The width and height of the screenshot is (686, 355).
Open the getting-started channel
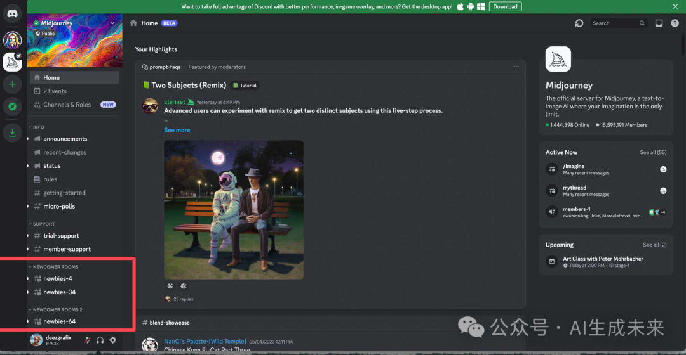coord(74,193)
